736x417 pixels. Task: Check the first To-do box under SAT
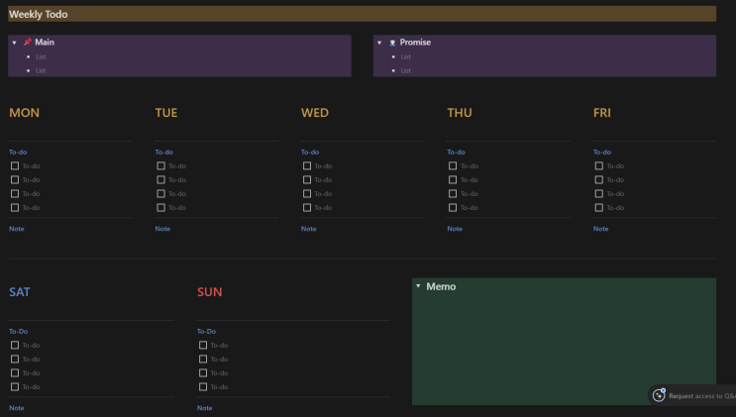point(15,345)
